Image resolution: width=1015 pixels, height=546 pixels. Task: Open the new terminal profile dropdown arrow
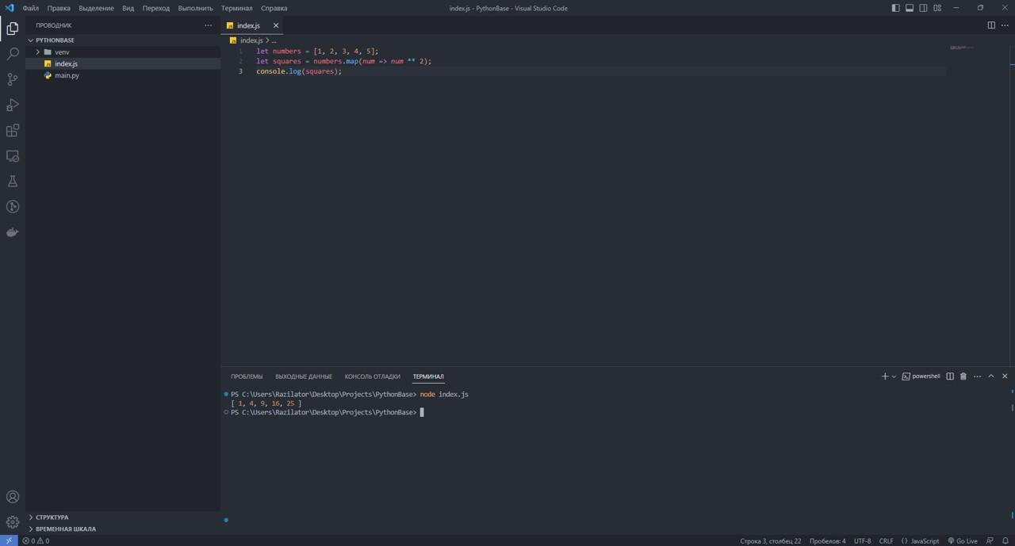(894, 376)
